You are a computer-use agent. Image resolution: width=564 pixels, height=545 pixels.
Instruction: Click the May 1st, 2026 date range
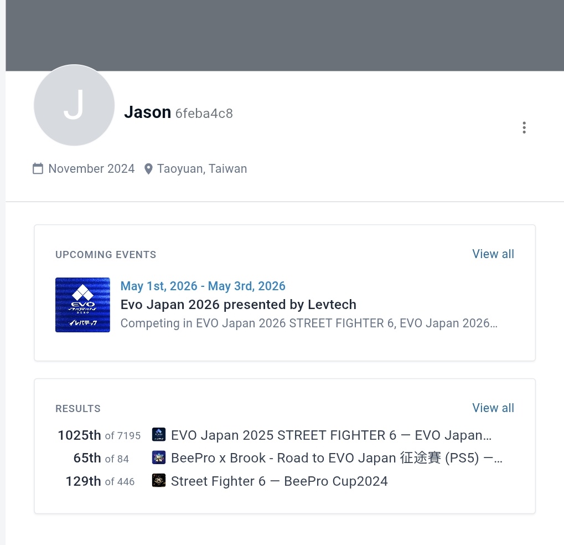[203, 286]
